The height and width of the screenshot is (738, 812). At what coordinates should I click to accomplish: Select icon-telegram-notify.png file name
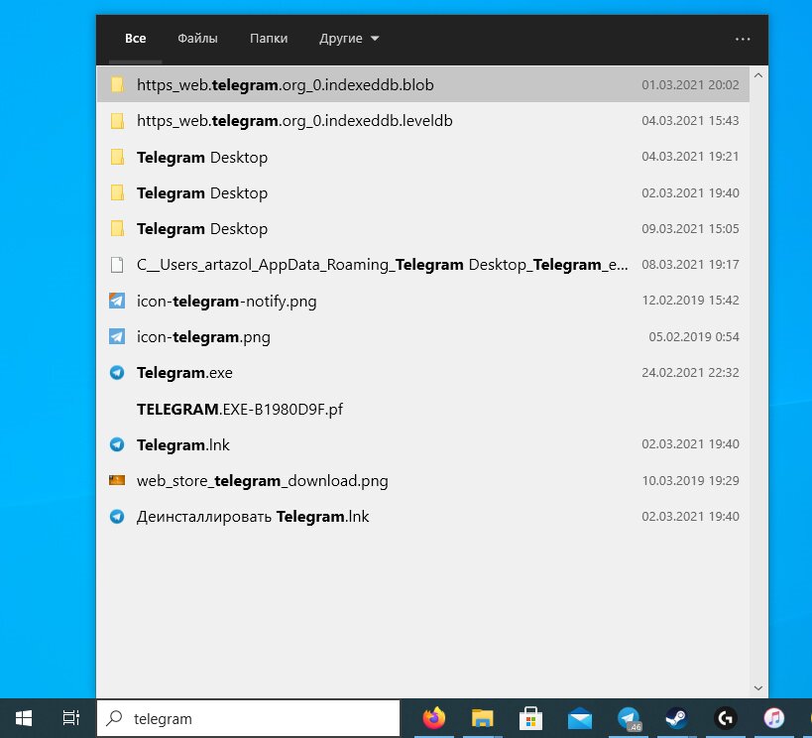(226, 302)
